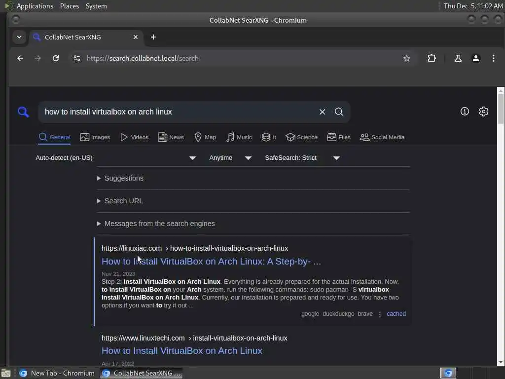Click the search query input field
Image resolution: width=505 pixels, height=379 pixels.
(179, 112)
